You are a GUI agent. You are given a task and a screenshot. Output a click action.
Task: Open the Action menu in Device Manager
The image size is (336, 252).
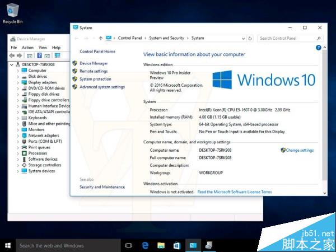[27, 48]
